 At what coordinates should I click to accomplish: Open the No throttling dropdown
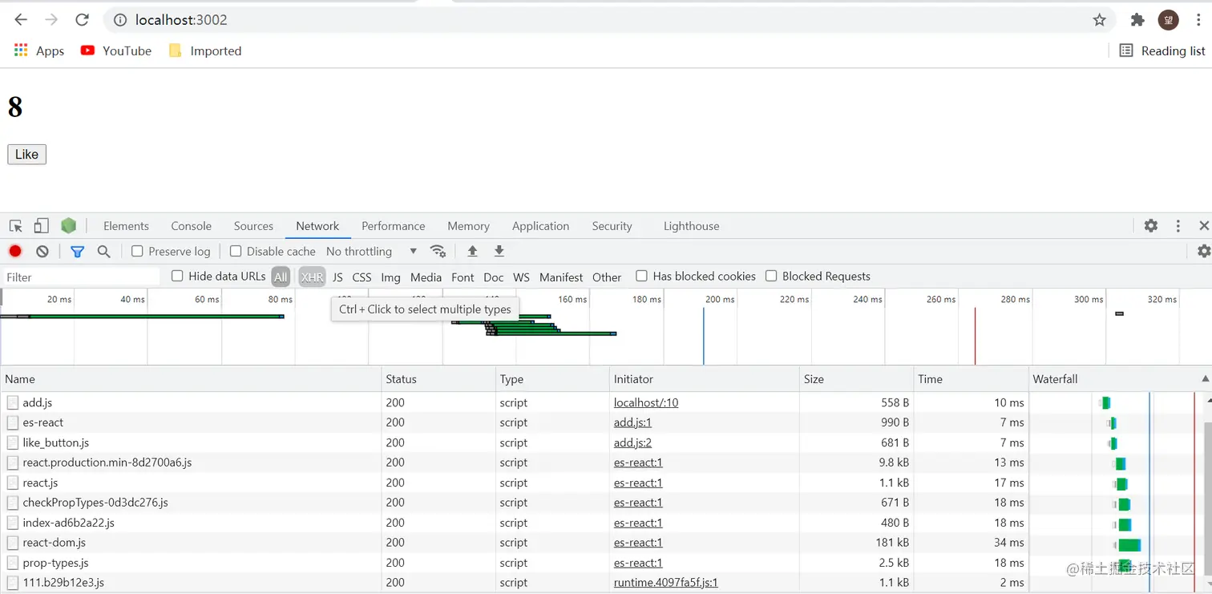[x=372, y=251]
